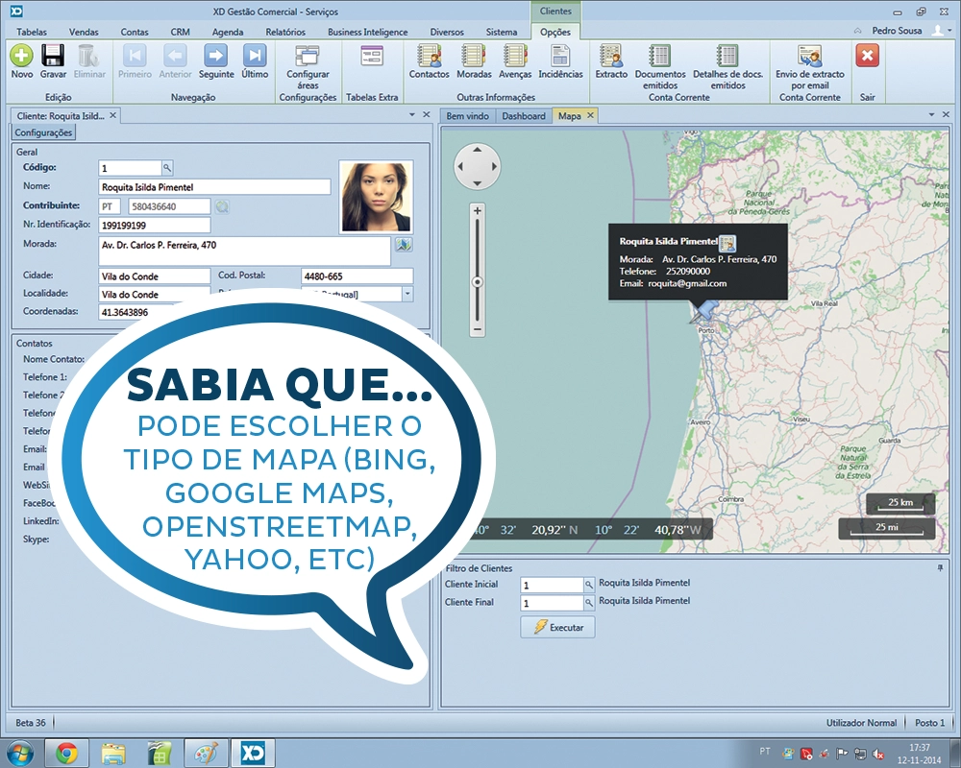Click the Novo green plus icon

pos(21,56)
